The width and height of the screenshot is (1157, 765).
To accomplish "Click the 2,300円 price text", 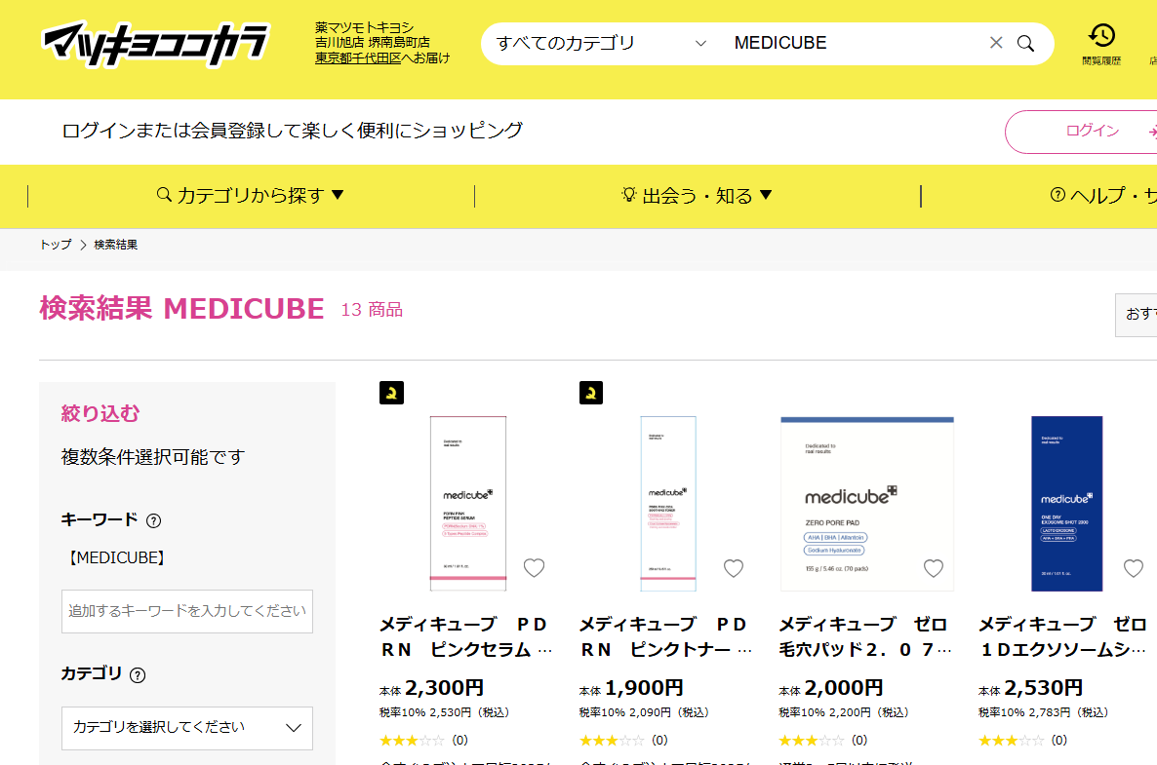I will (x=444, y=688).
